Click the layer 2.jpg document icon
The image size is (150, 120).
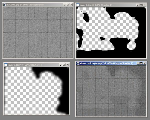(x=78, y=5)
